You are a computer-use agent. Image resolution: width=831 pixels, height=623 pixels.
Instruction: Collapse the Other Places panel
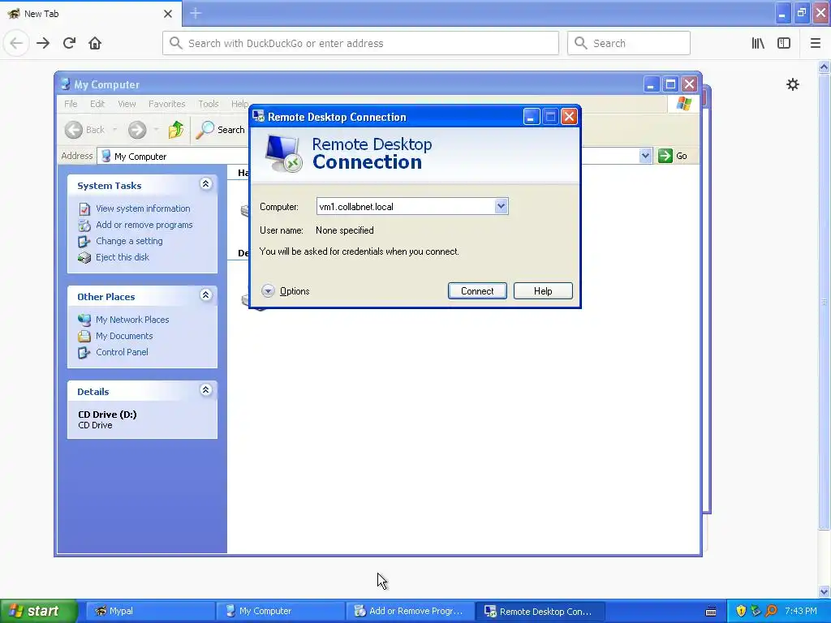pyautogui.click(x=205, y=295)
